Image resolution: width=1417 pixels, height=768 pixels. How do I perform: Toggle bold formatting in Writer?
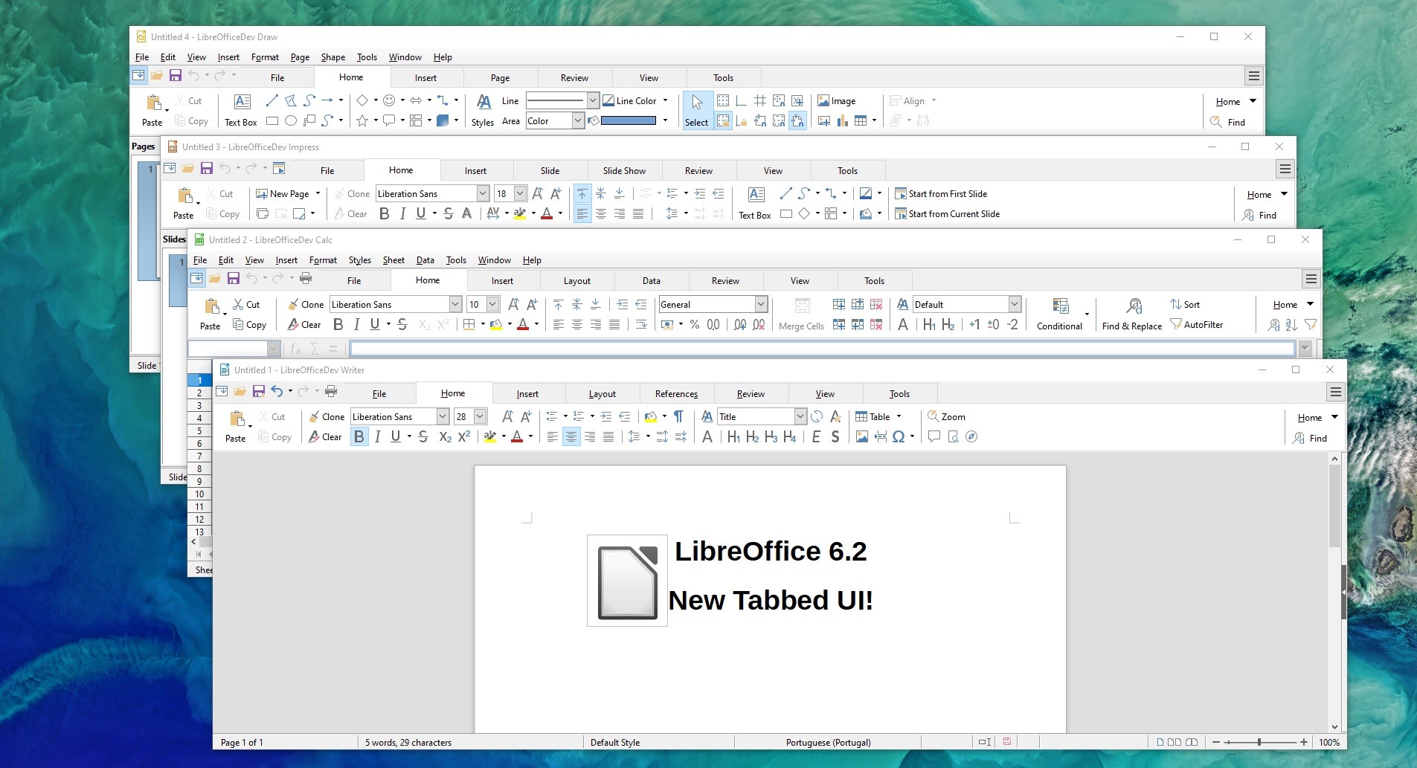359,437
